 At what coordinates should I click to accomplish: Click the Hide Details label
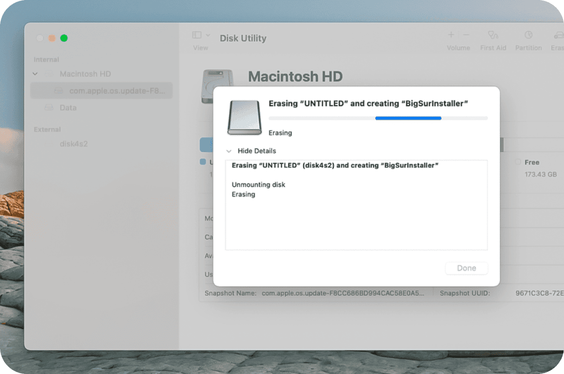pos(256,151)
